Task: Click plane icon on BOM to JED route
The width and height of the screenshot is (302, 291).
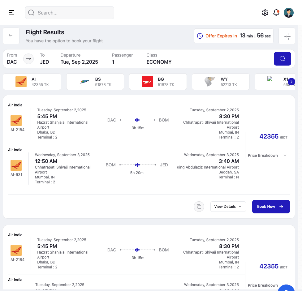Action: pos(137,165)
